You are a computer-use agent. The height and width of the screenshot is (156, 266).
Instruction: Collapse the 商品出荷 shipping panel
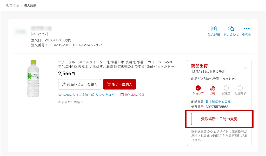tap(245, 69)
